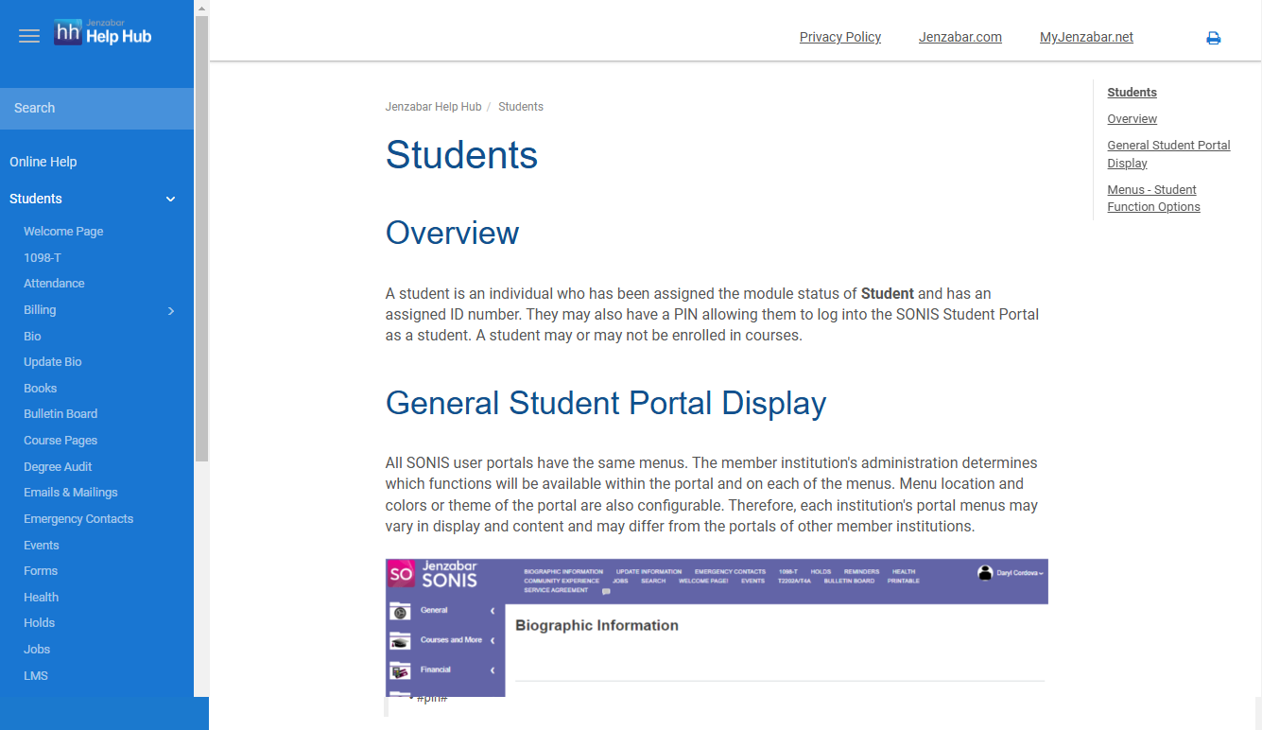Go to Jenzabar.com link
This screenshot has width=1262, height=730.
point(959,37)
